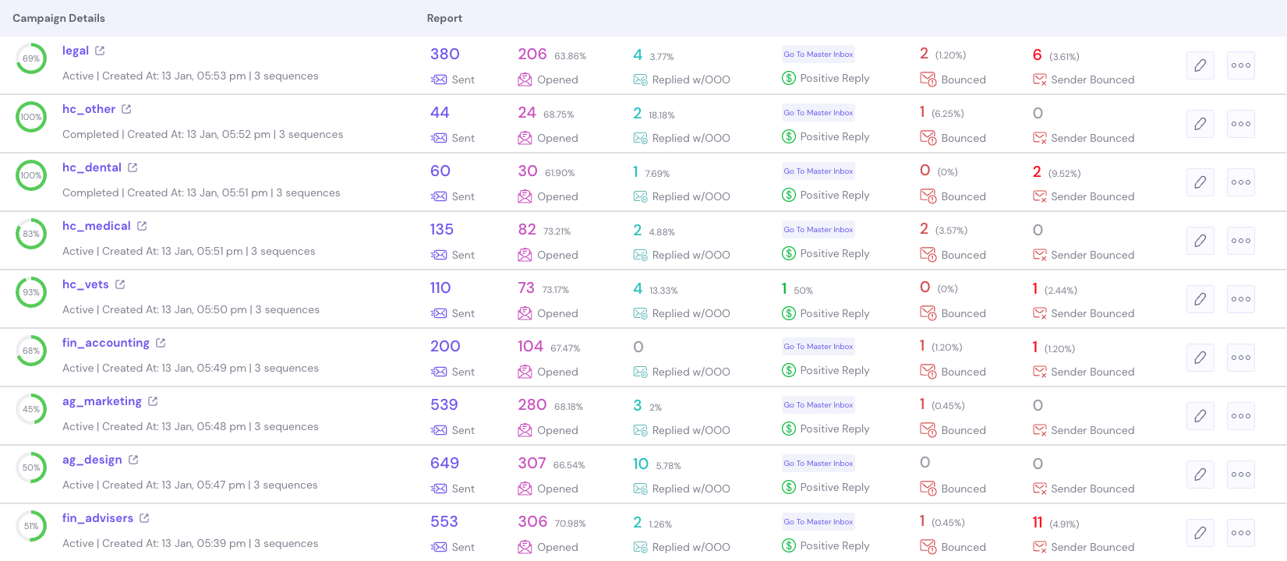
Task: Click the Bounced icon for fin_accounting
Action: (928, 371)
